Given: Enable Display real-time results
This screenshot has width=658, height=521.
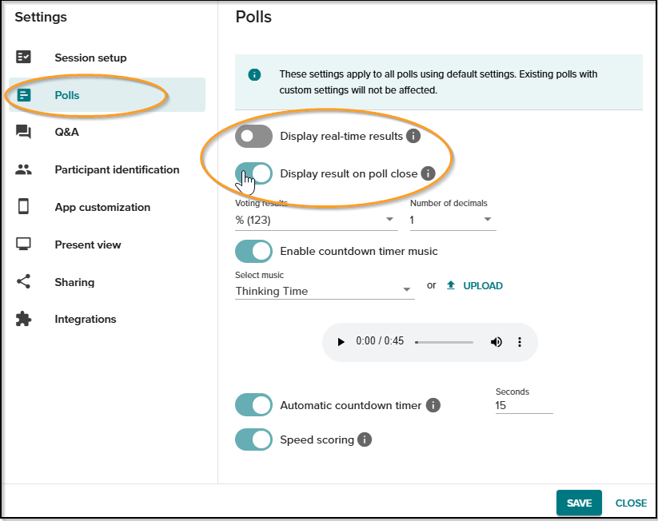Looking at the screenshot, I should pos(253,136).
